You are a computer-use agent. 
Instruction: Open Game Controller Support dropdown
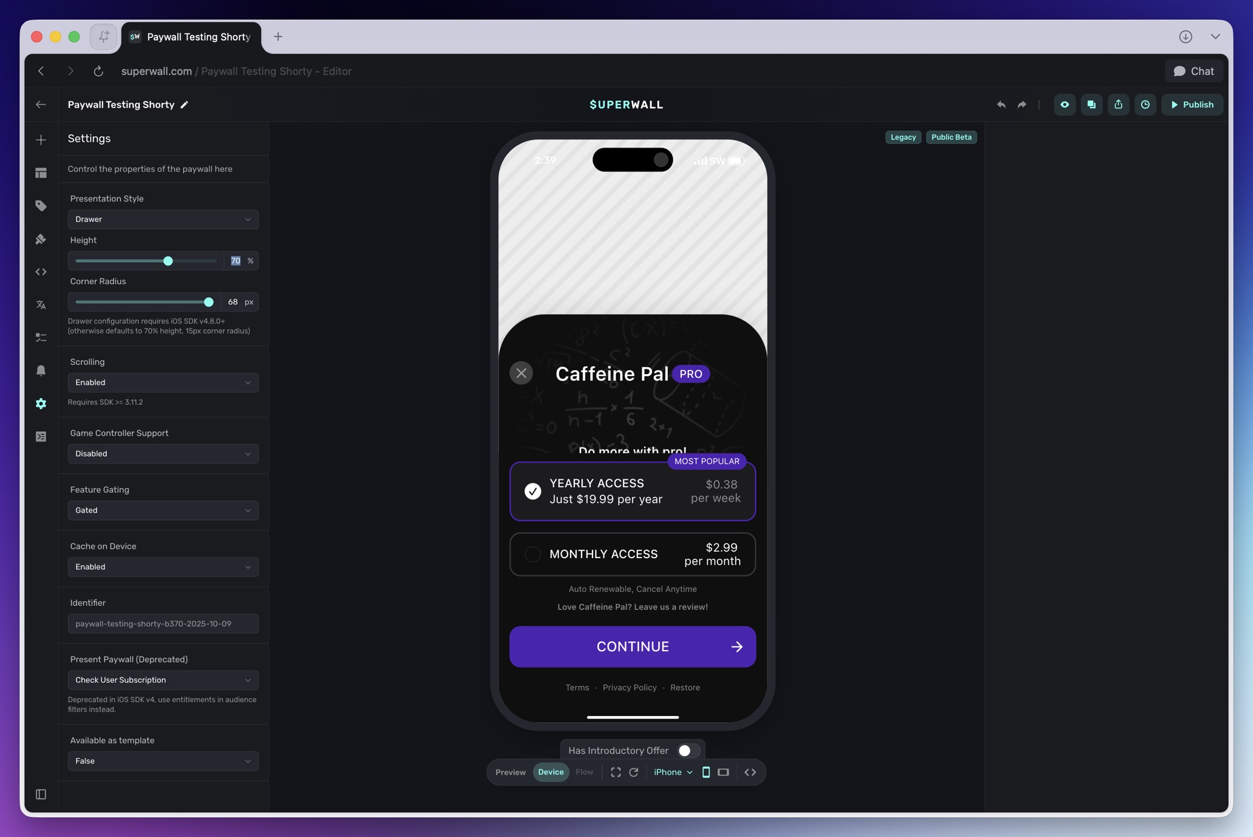pos(163,454)
